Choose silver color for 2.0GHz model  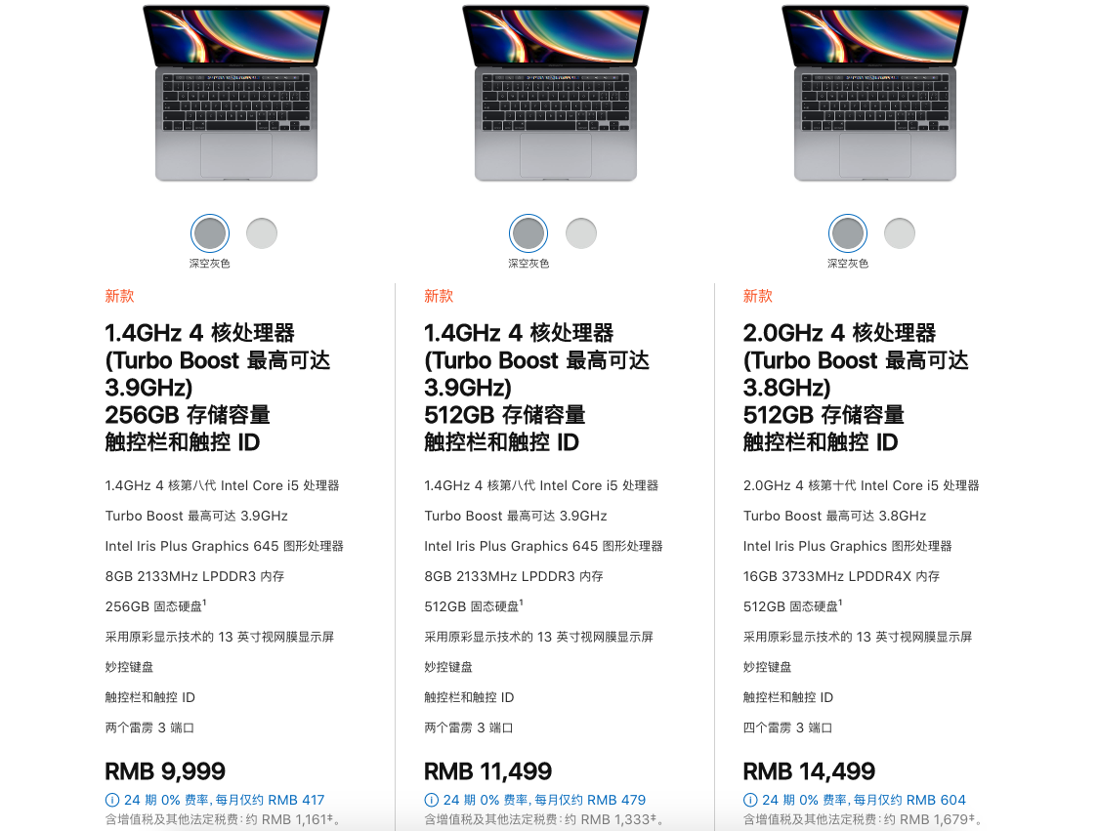[x=900, y=233]
